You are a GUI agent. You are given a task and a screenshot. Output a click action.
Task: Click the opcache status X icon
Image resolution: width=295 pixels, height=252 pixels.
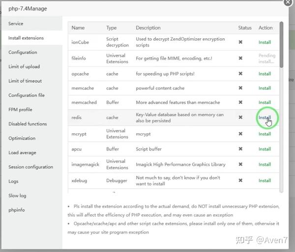coord(240,74)
